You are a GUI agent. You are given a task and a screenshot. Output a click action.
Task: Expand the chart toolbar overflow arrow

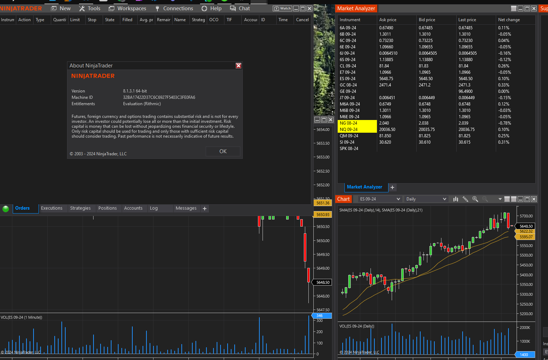(500, 199)
